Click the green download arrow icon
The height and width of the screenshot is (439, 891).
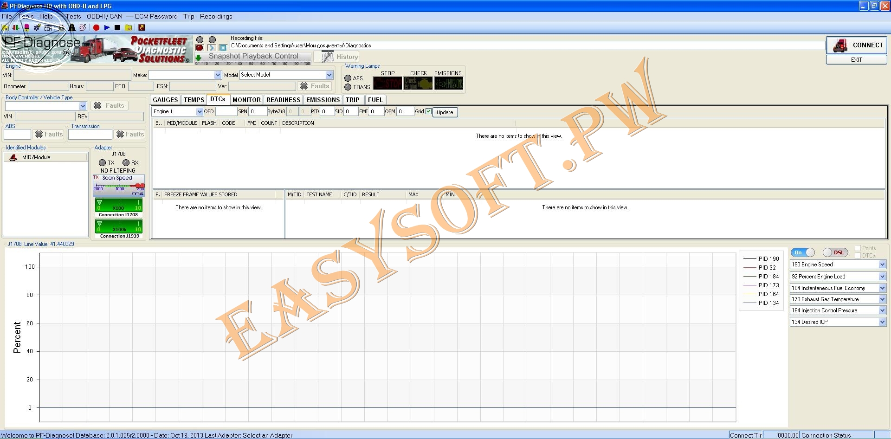click(199, 58)
